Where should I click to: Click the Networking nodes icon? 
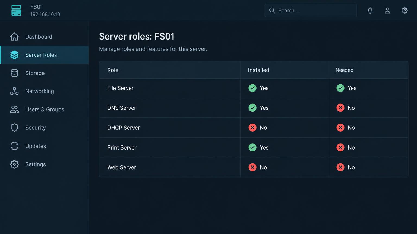pos(14,91)
